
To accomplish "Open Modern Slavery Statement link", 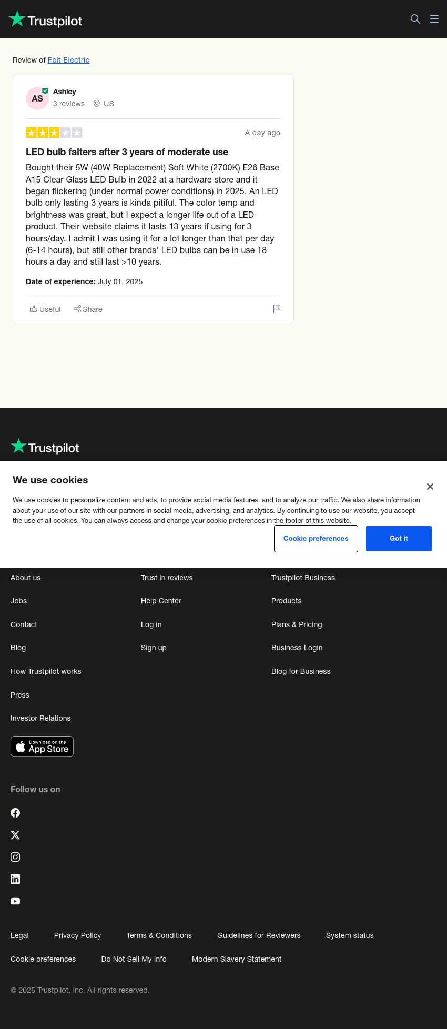I will point(237,959).
